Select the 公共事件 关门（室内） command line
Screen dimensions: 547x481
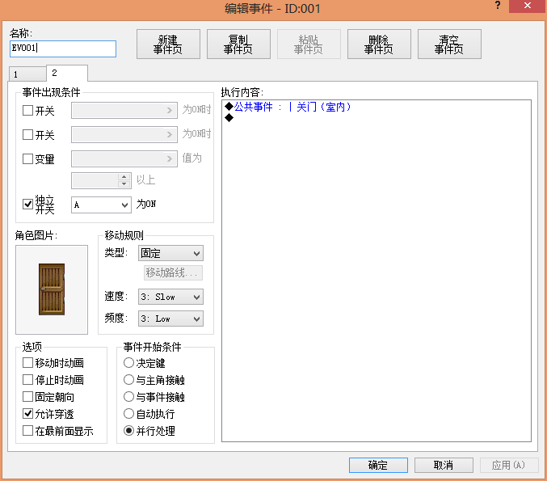[x=288, y=107]
